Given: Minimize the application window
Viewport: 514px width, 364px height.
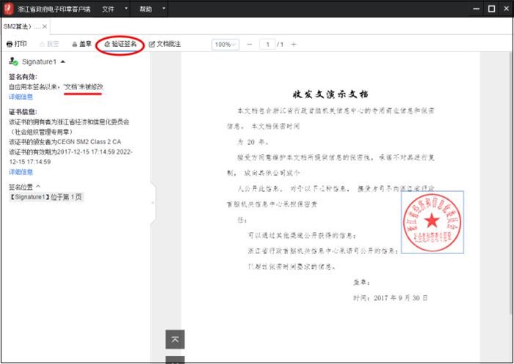Looking at the screenshot, I should pyautogui.click(x=477, y=9).
